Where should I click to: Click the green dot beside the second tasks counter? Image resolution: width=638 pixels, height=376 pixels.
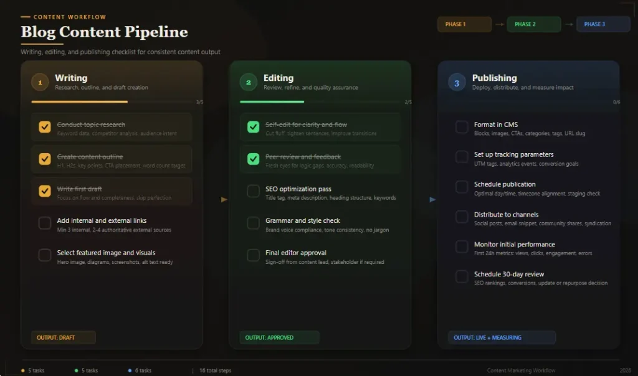coord(75,370)
